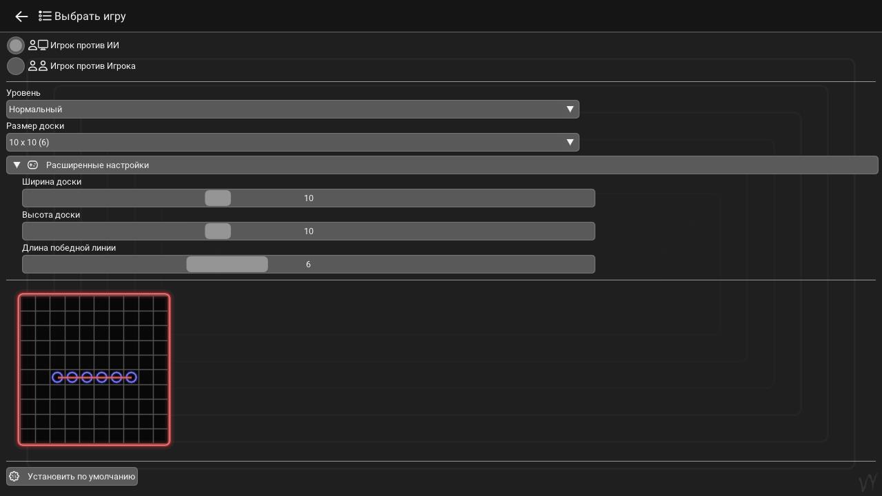882x496 pixels.
Task: Click the player-versus-computer icon
Action: pyautogui.click(x=37, y=45)
